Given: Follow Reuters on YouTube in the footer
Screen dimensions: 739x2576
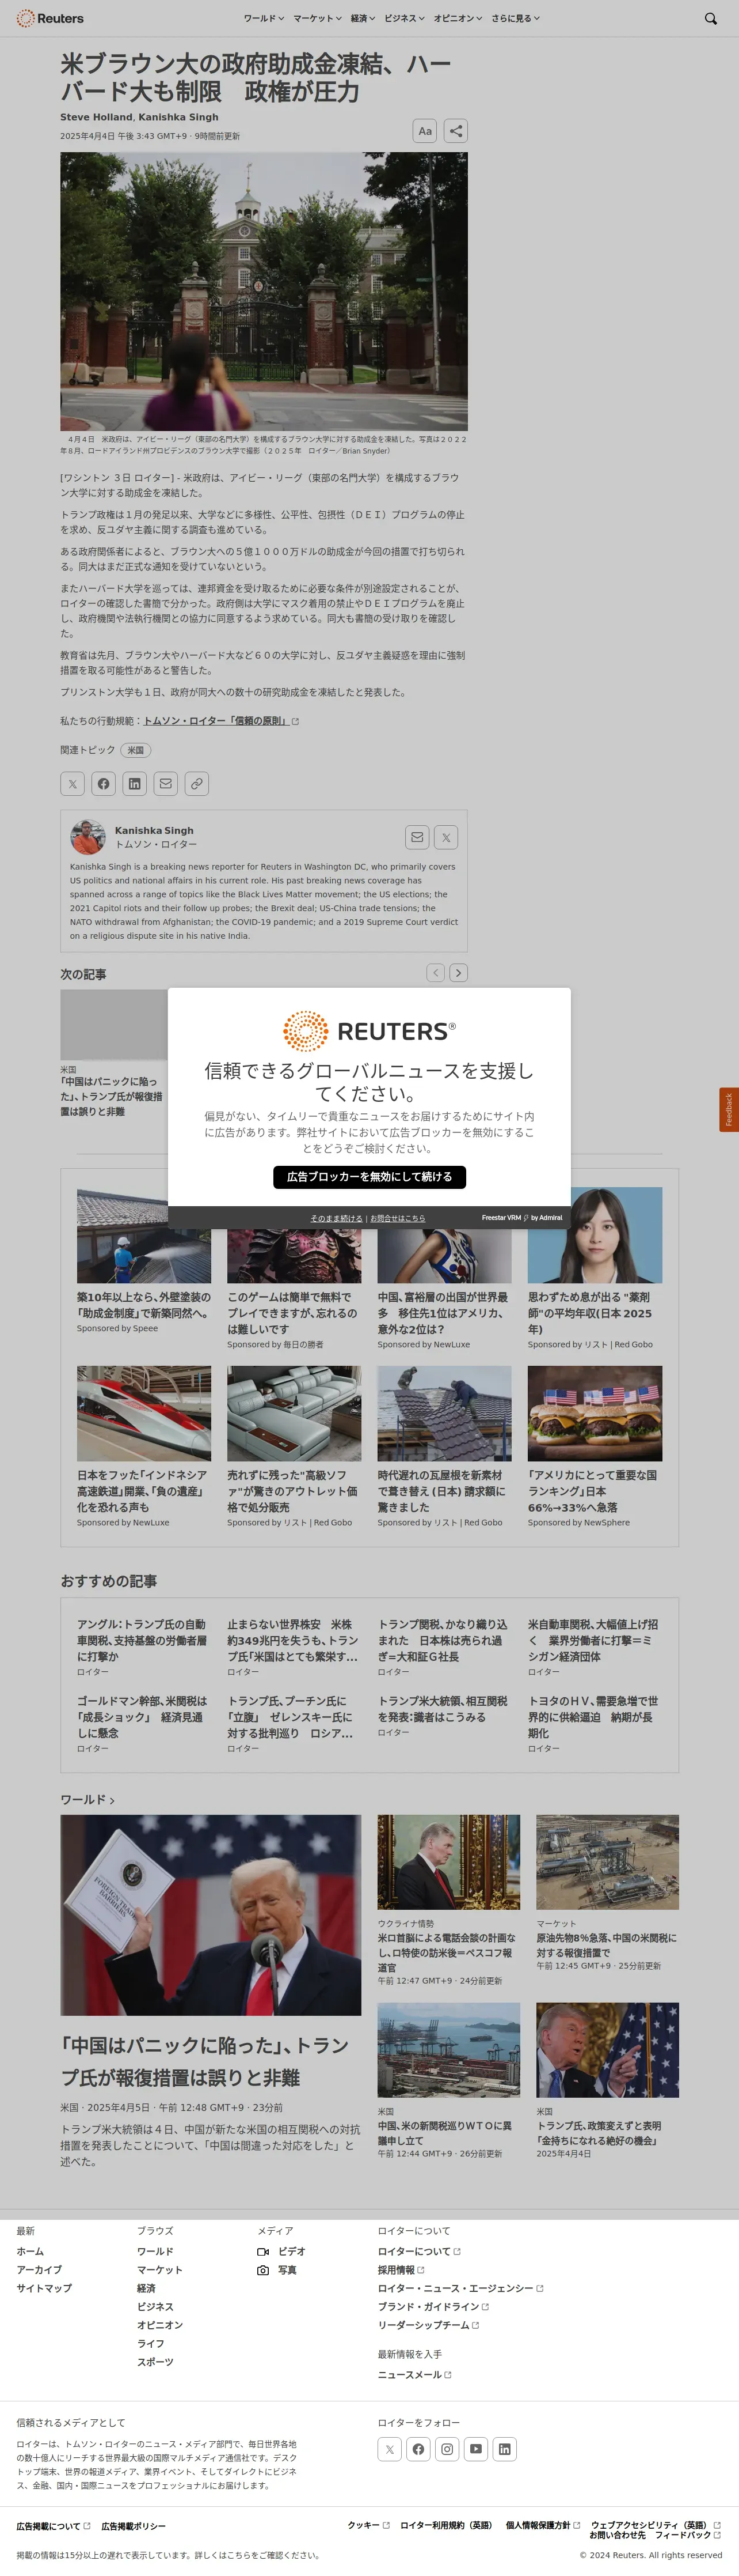Looking at the screenshot, I should tap(477, 2449).
